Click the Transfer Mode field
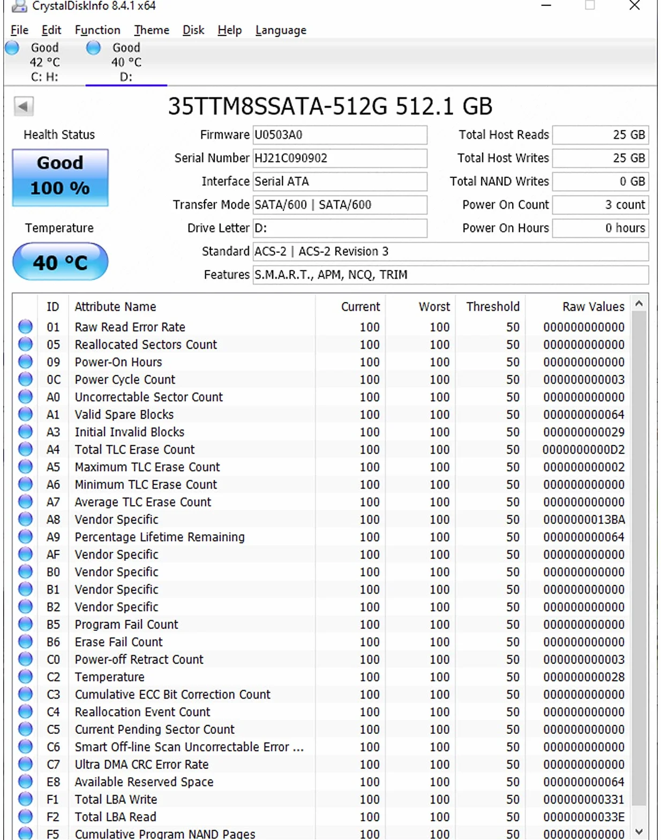The height and width of the screenshot is (840, 661). [340, 205]
